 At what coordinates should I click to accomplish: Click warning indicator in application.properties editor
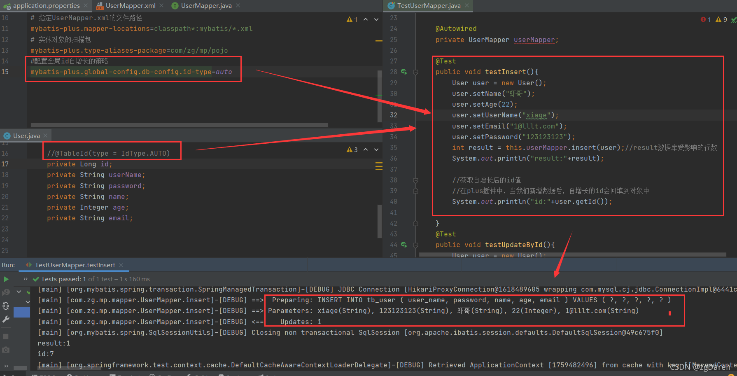[x=352, y=19]
